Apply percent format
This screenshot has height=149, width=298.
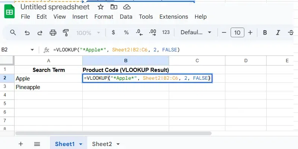pyautogui.click(x=126, y=33)
